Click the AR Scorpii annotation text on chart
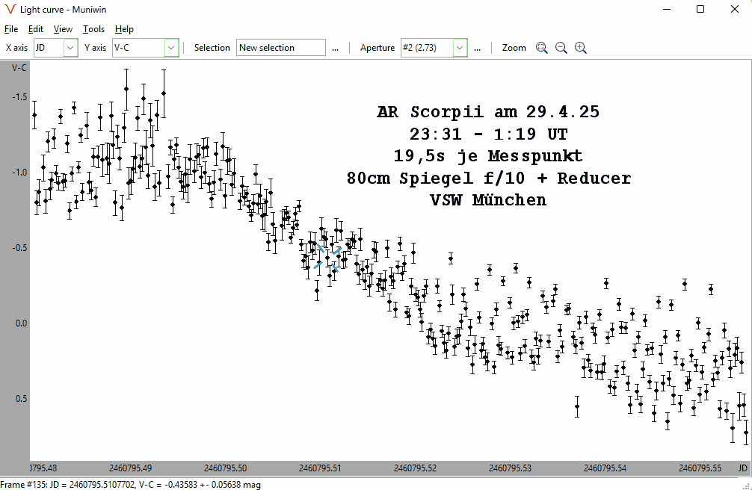752x490 pixels. (488, 113)
